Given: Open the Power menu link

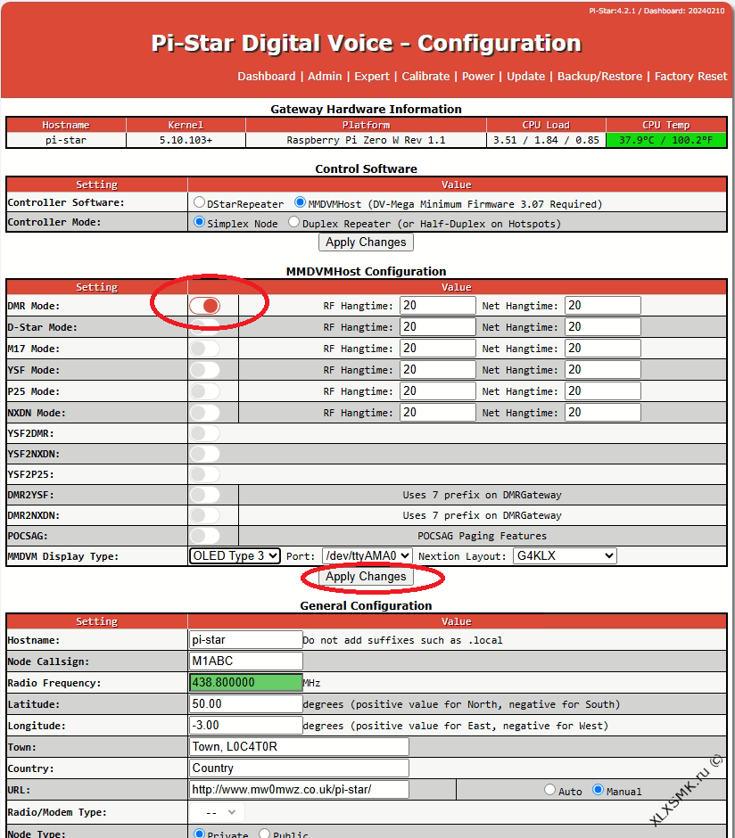Looking at the screenshot, I should [x=478, y=77].
